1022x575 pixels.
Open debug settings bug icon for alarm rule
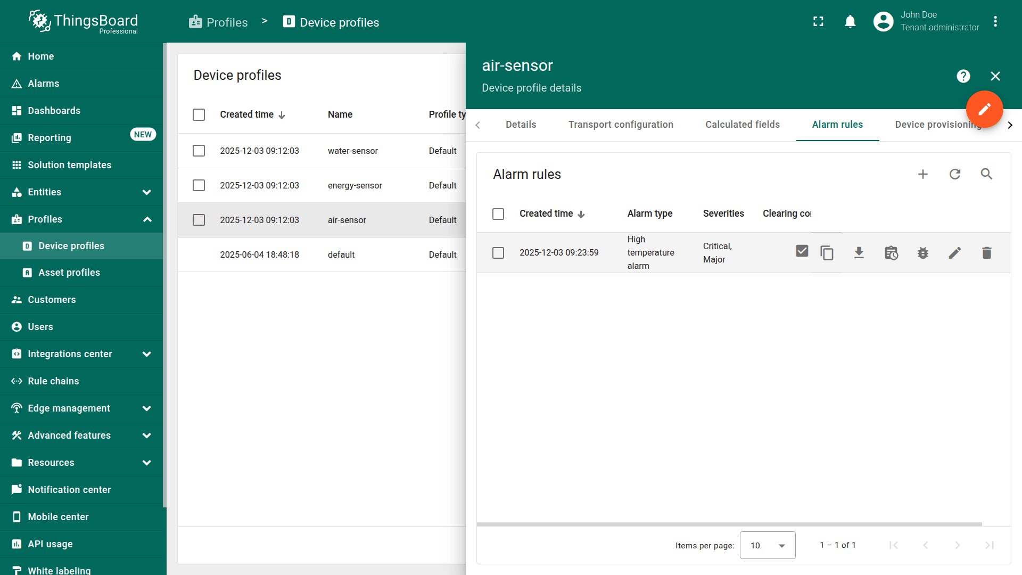(x=922, y=253)
